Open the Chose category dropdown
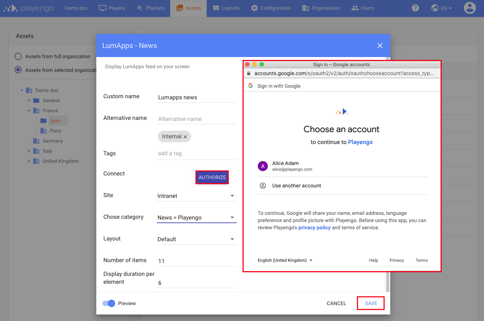This screenshot has width=484, height=321. pyautogui.click(x=197, y=218)
